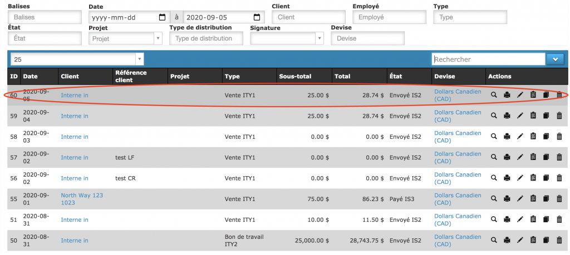Open the start date calendar picker
This screenshot has height=255, width=570.
(161, 17)
